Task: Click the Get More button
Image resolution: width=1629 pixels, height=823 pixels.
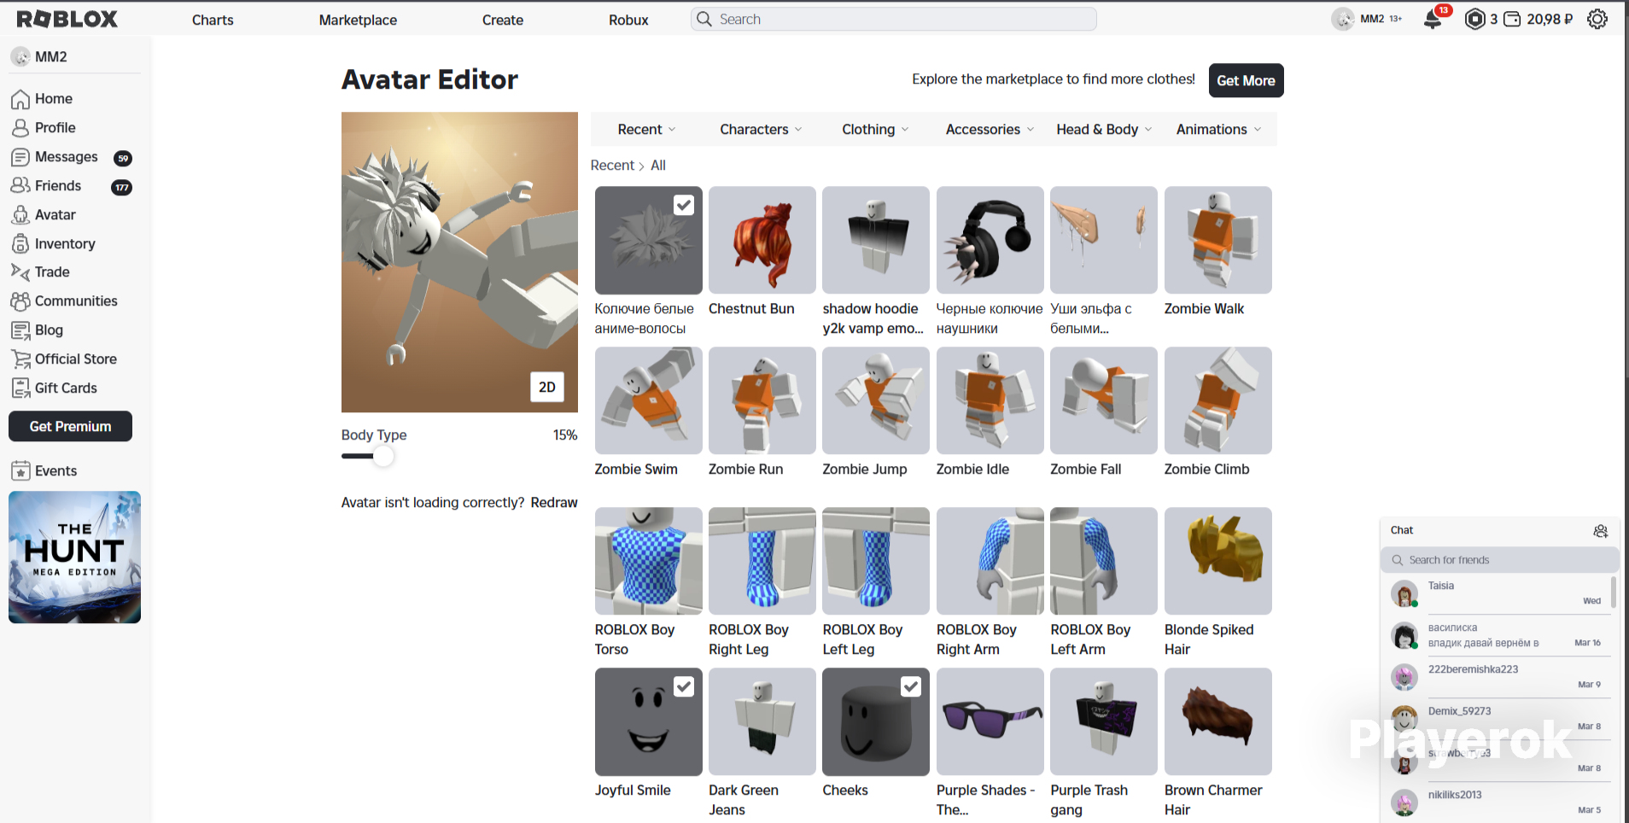Action: click(x=1246, y=80)
